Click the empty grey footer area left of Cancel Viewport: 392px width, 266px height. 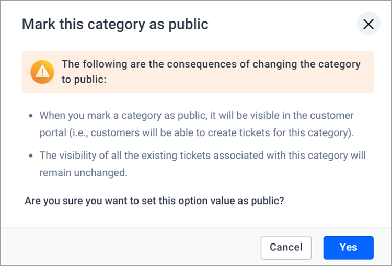coord(130,247)
